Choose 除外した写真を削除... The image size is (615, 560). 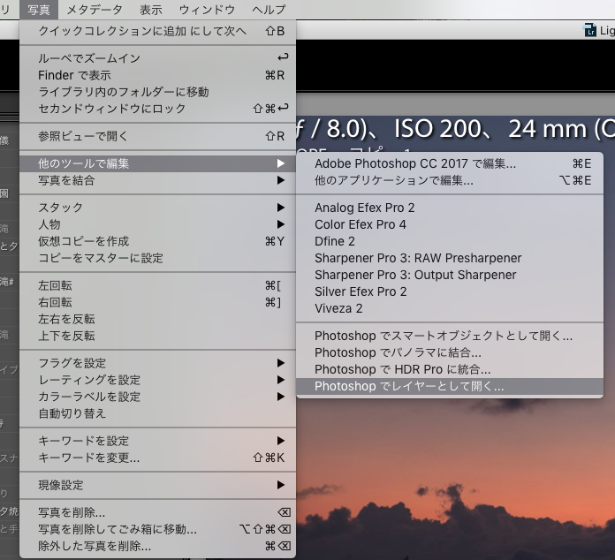(x=157, y=546)
